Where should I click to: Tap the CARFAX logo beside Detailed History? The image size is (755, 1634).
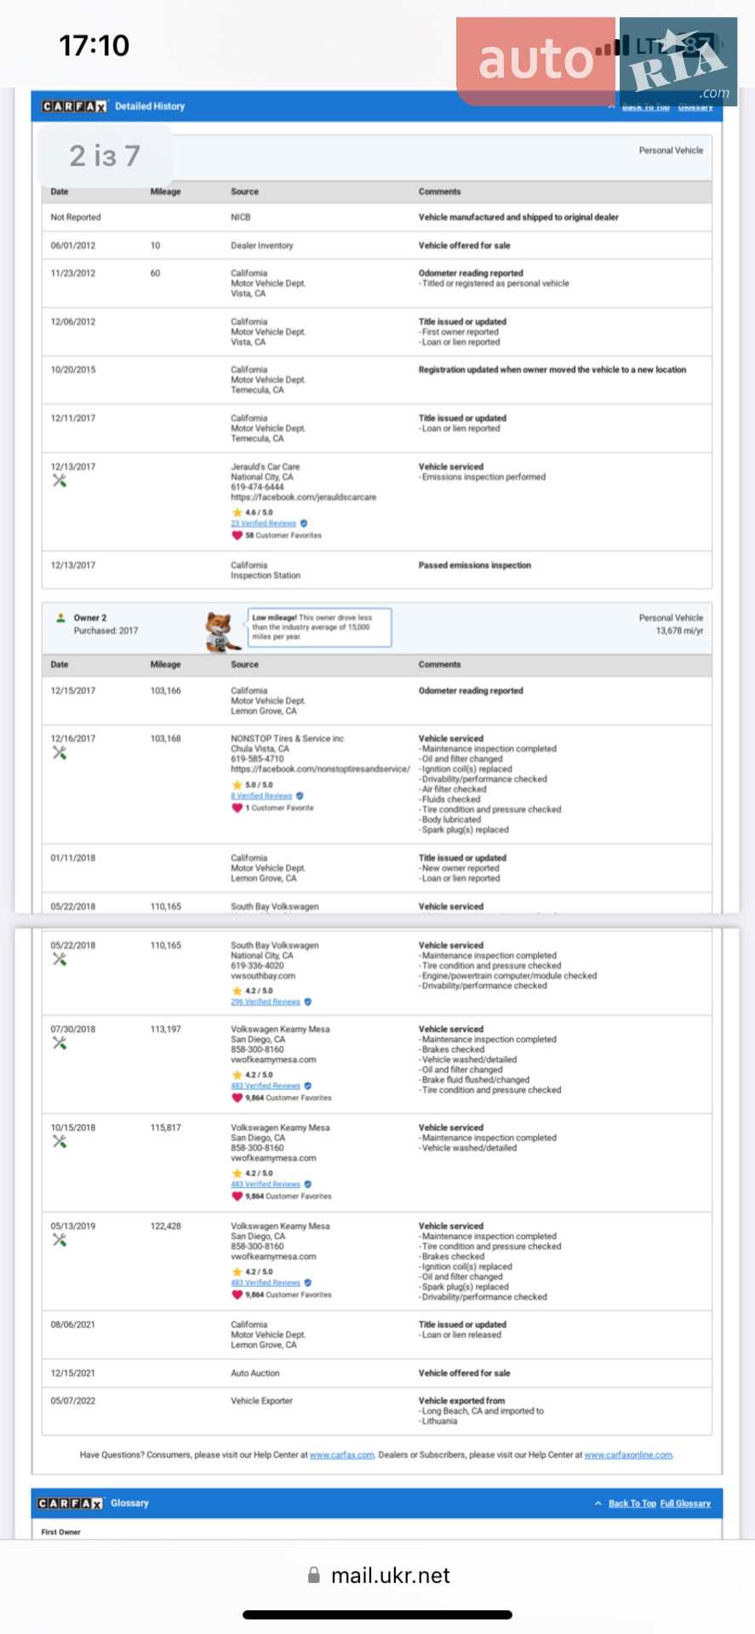point(74,106)
